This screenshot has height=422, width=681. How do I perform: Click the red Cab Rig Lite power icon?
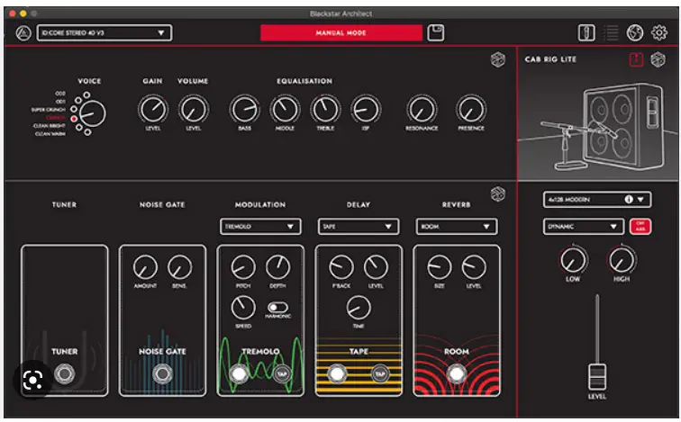(x=636, y=59)
